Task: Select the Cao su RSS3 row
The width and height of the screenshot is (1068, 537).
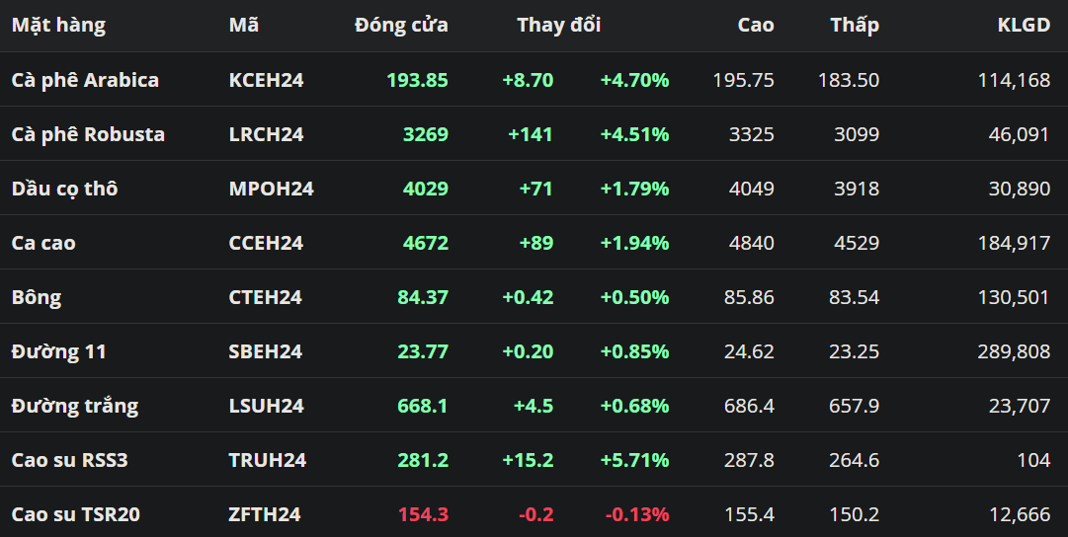Action: pos(70,460)
